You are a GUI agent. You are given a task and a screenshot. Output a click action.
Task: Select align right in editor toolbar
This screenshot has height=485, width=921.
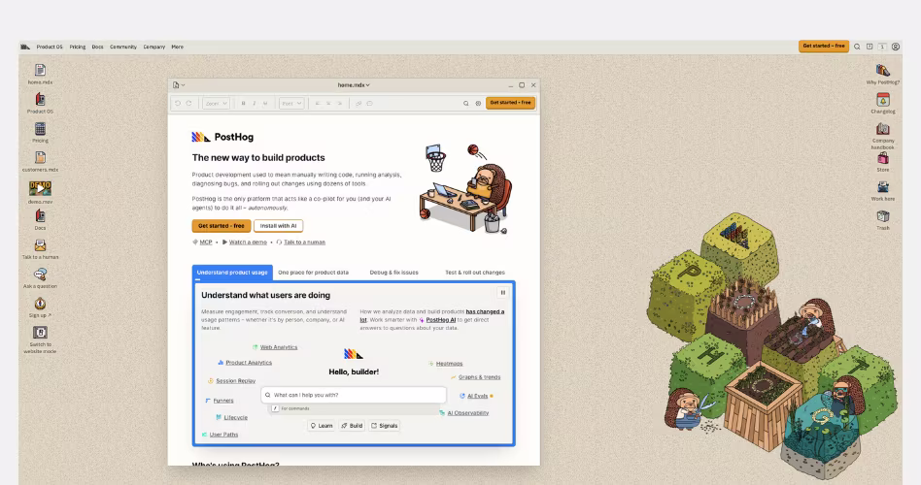click(x=339, y=103)
